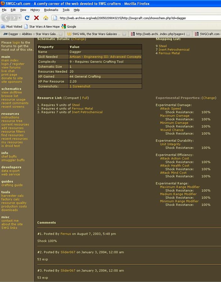This screenshot has height=282, width=221.
Task: Open the Google bookmark in bookmarks toolbar
Action: pyautogui.click(x=69, y=27)
